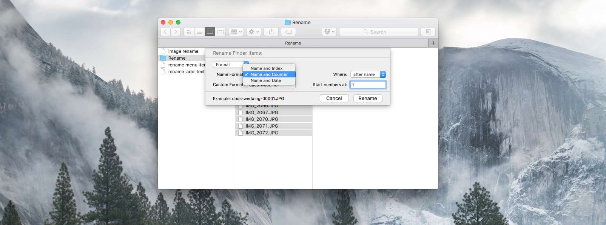This screenshot has width=606, height=225.
Task: Go back with the Finder back arrow
Action: click(165, 32)
